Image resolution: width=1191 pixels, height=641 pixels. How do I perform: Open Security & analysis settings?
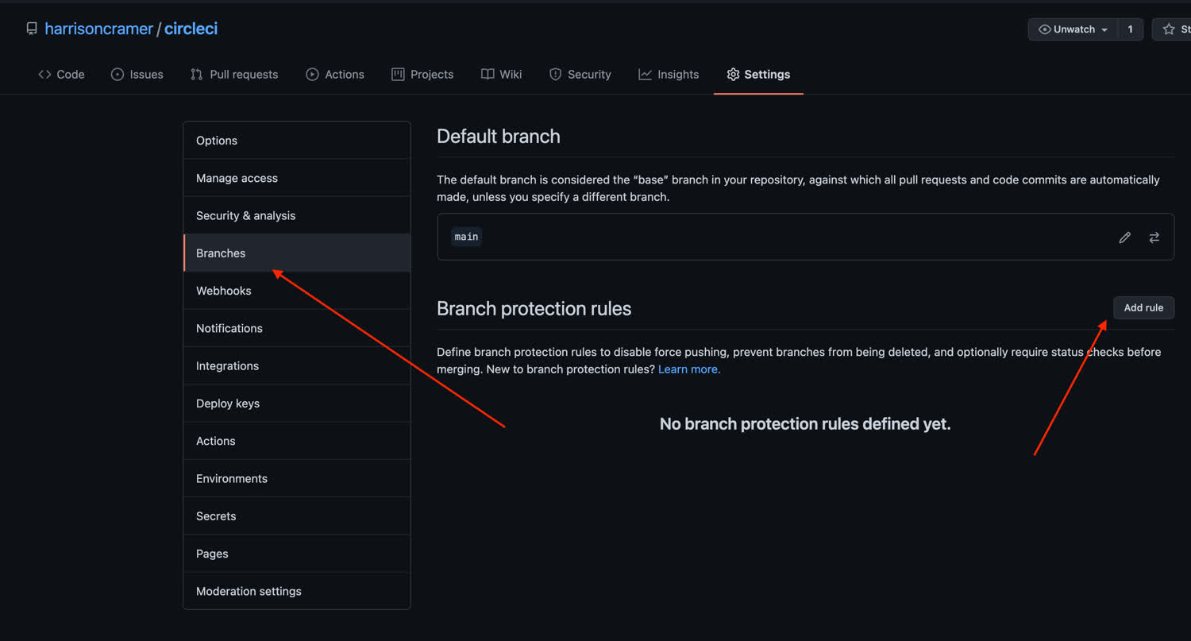pyautogui.click(x=297, y=215)
